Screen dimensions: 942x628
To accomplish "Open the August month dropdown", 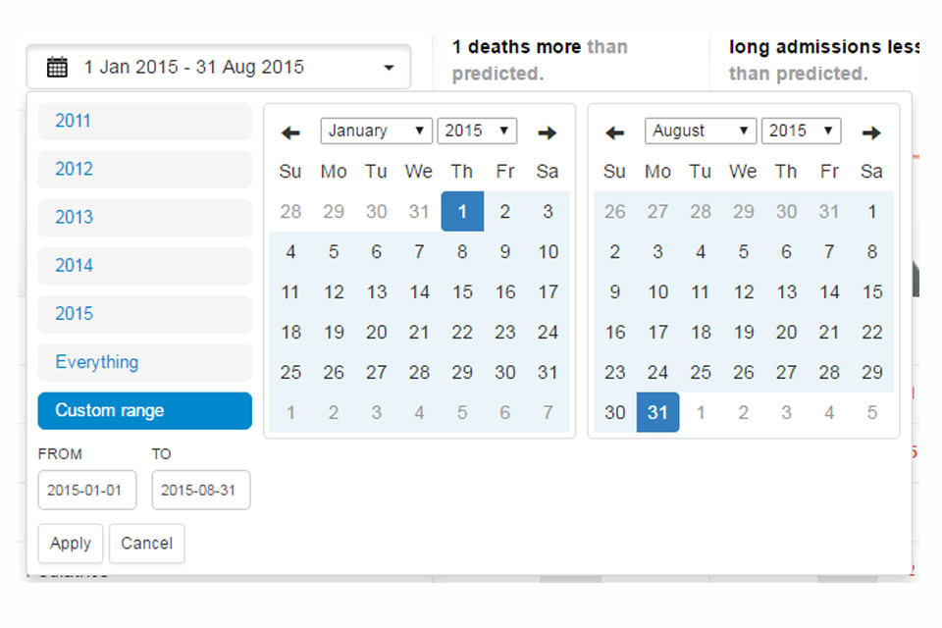I will 701,131.
